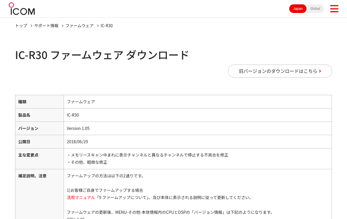The height and width of the screenshot is (219, 347).
Task: Click the ファームウェアの更新後 version info sentence
Action: [x=170, y=212]
